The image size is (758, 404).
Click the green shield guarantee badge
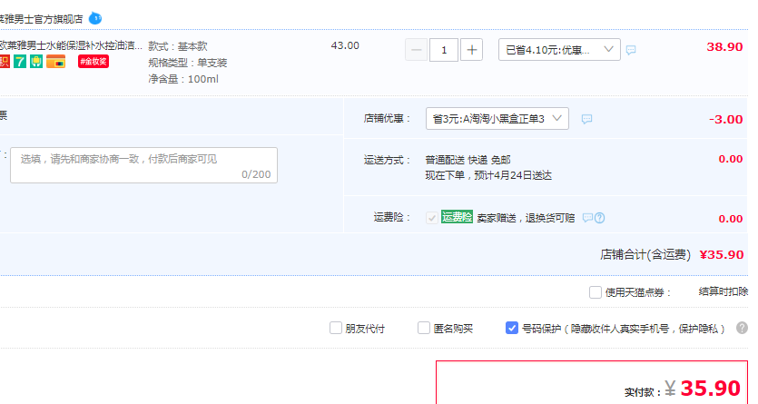point(36,62)
